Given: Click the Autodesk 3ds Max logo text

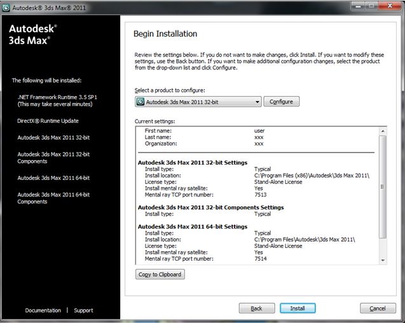Looking at the screenshot, I should pos(33,34).
